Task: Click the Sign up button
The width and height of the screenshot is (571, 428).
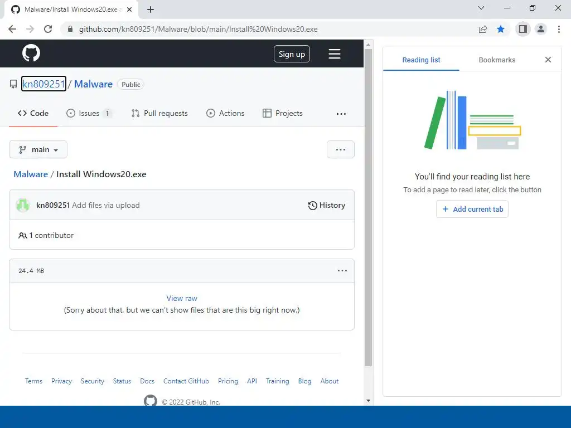Action: click(x=292, y=54)
